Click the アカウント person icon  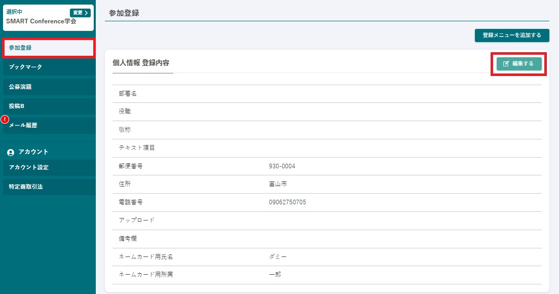[x=11, y=152]
